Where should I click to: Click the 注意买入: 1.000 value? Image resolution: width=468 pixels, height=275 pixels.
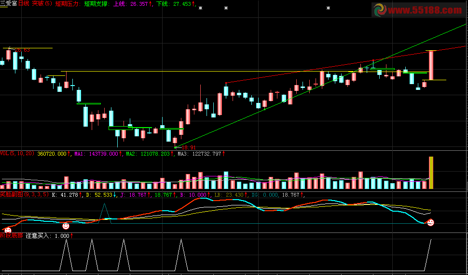coord(49,235)
